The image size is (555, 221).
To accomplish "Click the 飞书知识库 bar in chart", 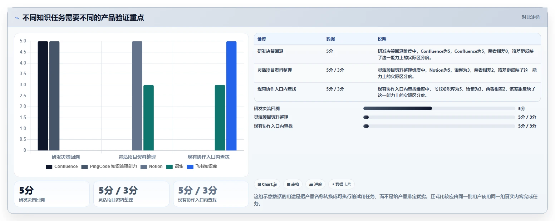I will click(x=231, y=96).
